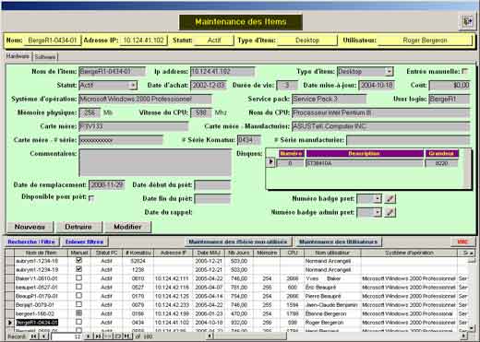The height and width of the screenshot is (342, 480).
Task: Click the Service pack field
Action: (329, 99)
